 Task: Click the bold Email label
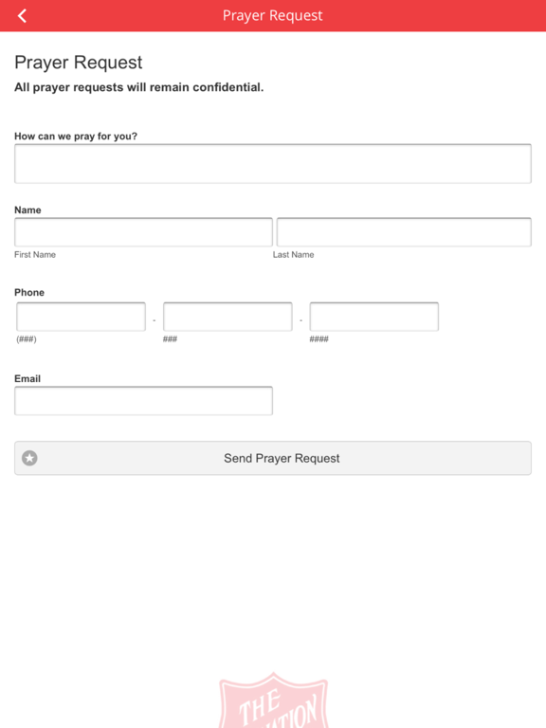tap(27, 379)
